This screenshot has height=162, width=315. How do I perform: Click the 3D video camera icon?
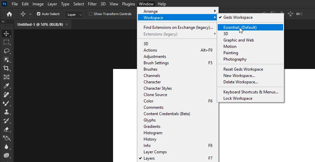click(299, 14)
